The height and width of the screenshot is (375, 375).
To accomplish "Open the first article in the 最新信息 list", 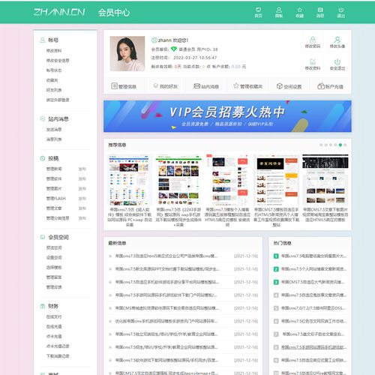I will [x=166, y=256].
